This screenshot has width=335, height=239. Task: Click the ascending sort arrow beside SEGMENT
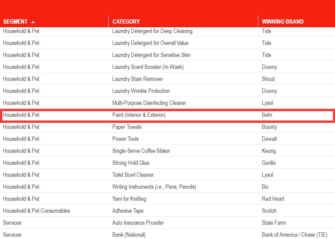click(x=33, y=22)
